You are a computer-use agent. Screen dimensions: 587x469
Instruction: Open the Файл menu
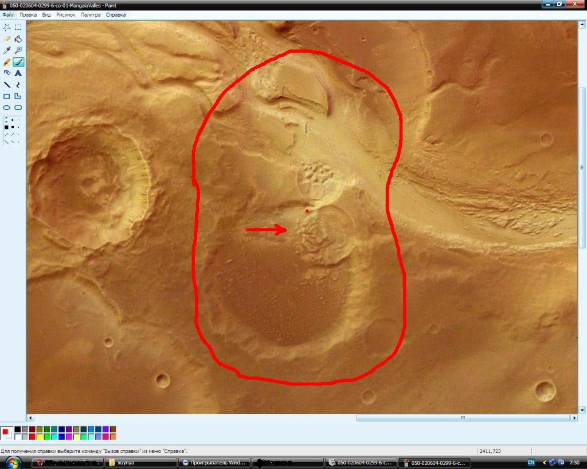[x=8, y=15]
